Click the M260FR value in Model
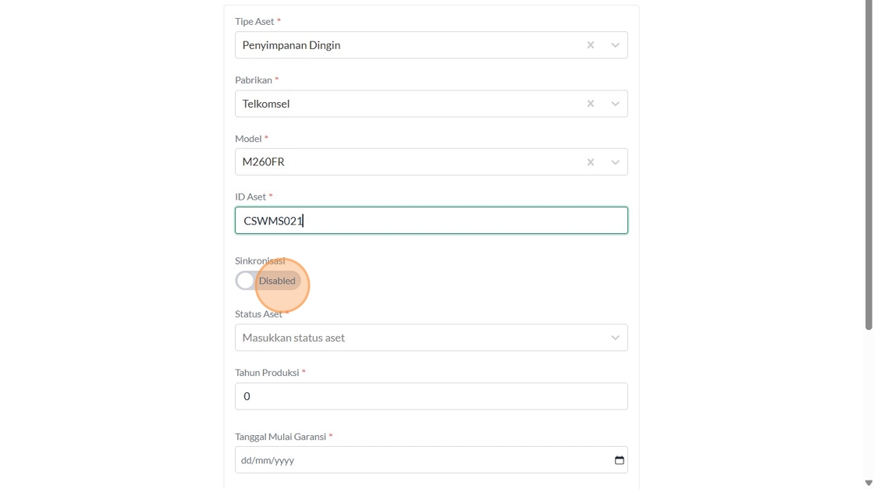874x489 pixels. tap(264, 162)
